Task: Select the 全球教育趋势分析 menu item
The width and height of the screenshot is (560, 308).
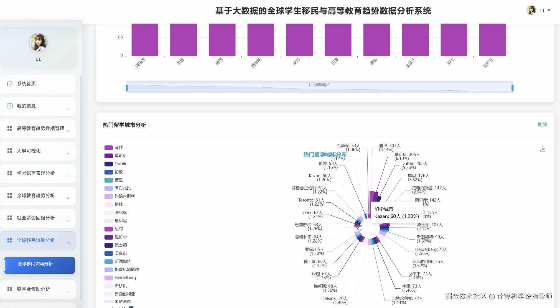Action: (x=36, y=195)
